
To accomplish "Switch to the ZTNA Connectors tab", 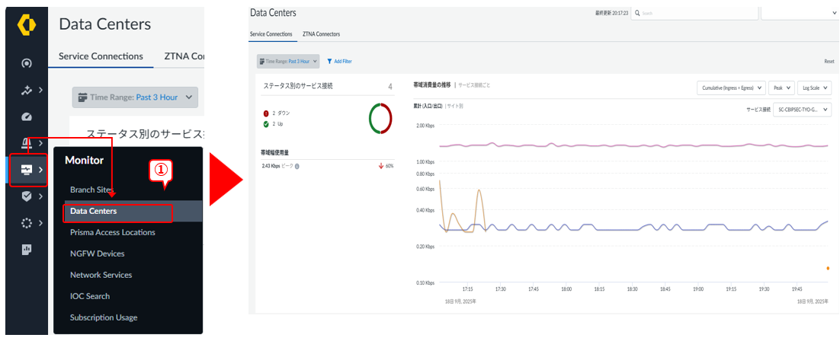I will tap(321, 34).
